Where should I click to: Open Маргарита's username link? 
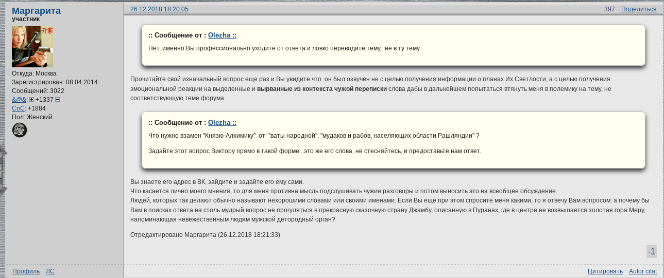[x=36, y=11]
